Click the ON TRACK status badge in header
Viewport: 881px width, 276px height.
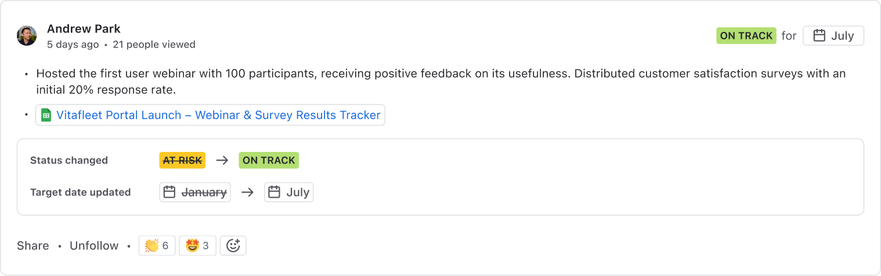[746, 36]
